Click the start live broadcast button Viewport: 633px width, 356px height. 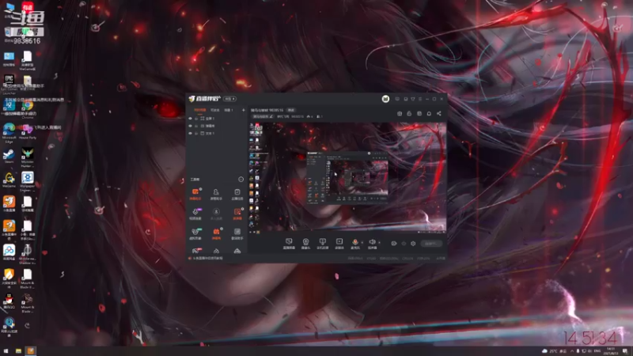coord(431,244)
